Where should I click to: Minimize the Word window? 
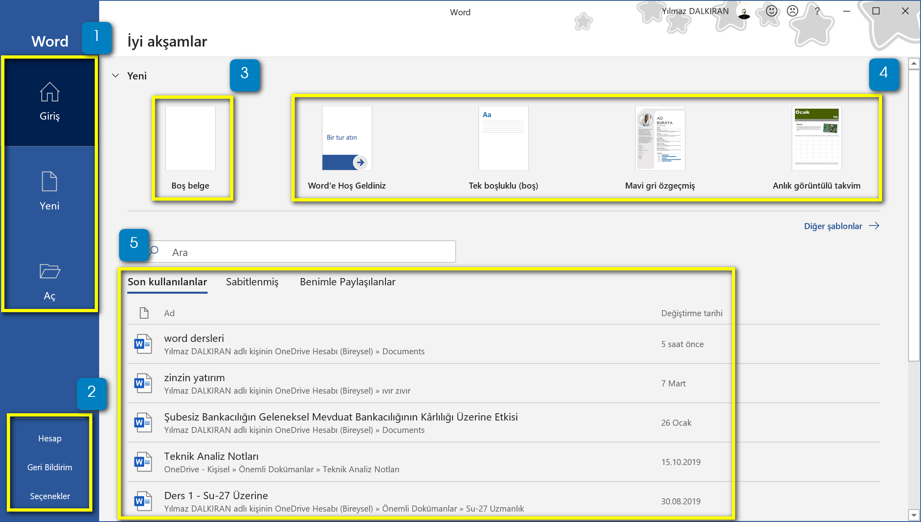[x=847, y=11]
